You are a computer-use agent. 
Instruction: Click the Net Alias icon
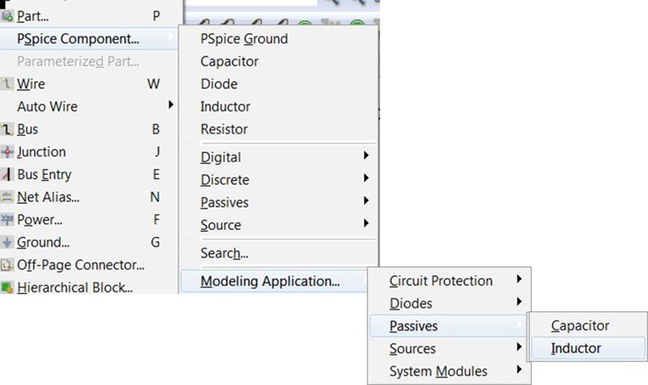(x=7, y=197)
